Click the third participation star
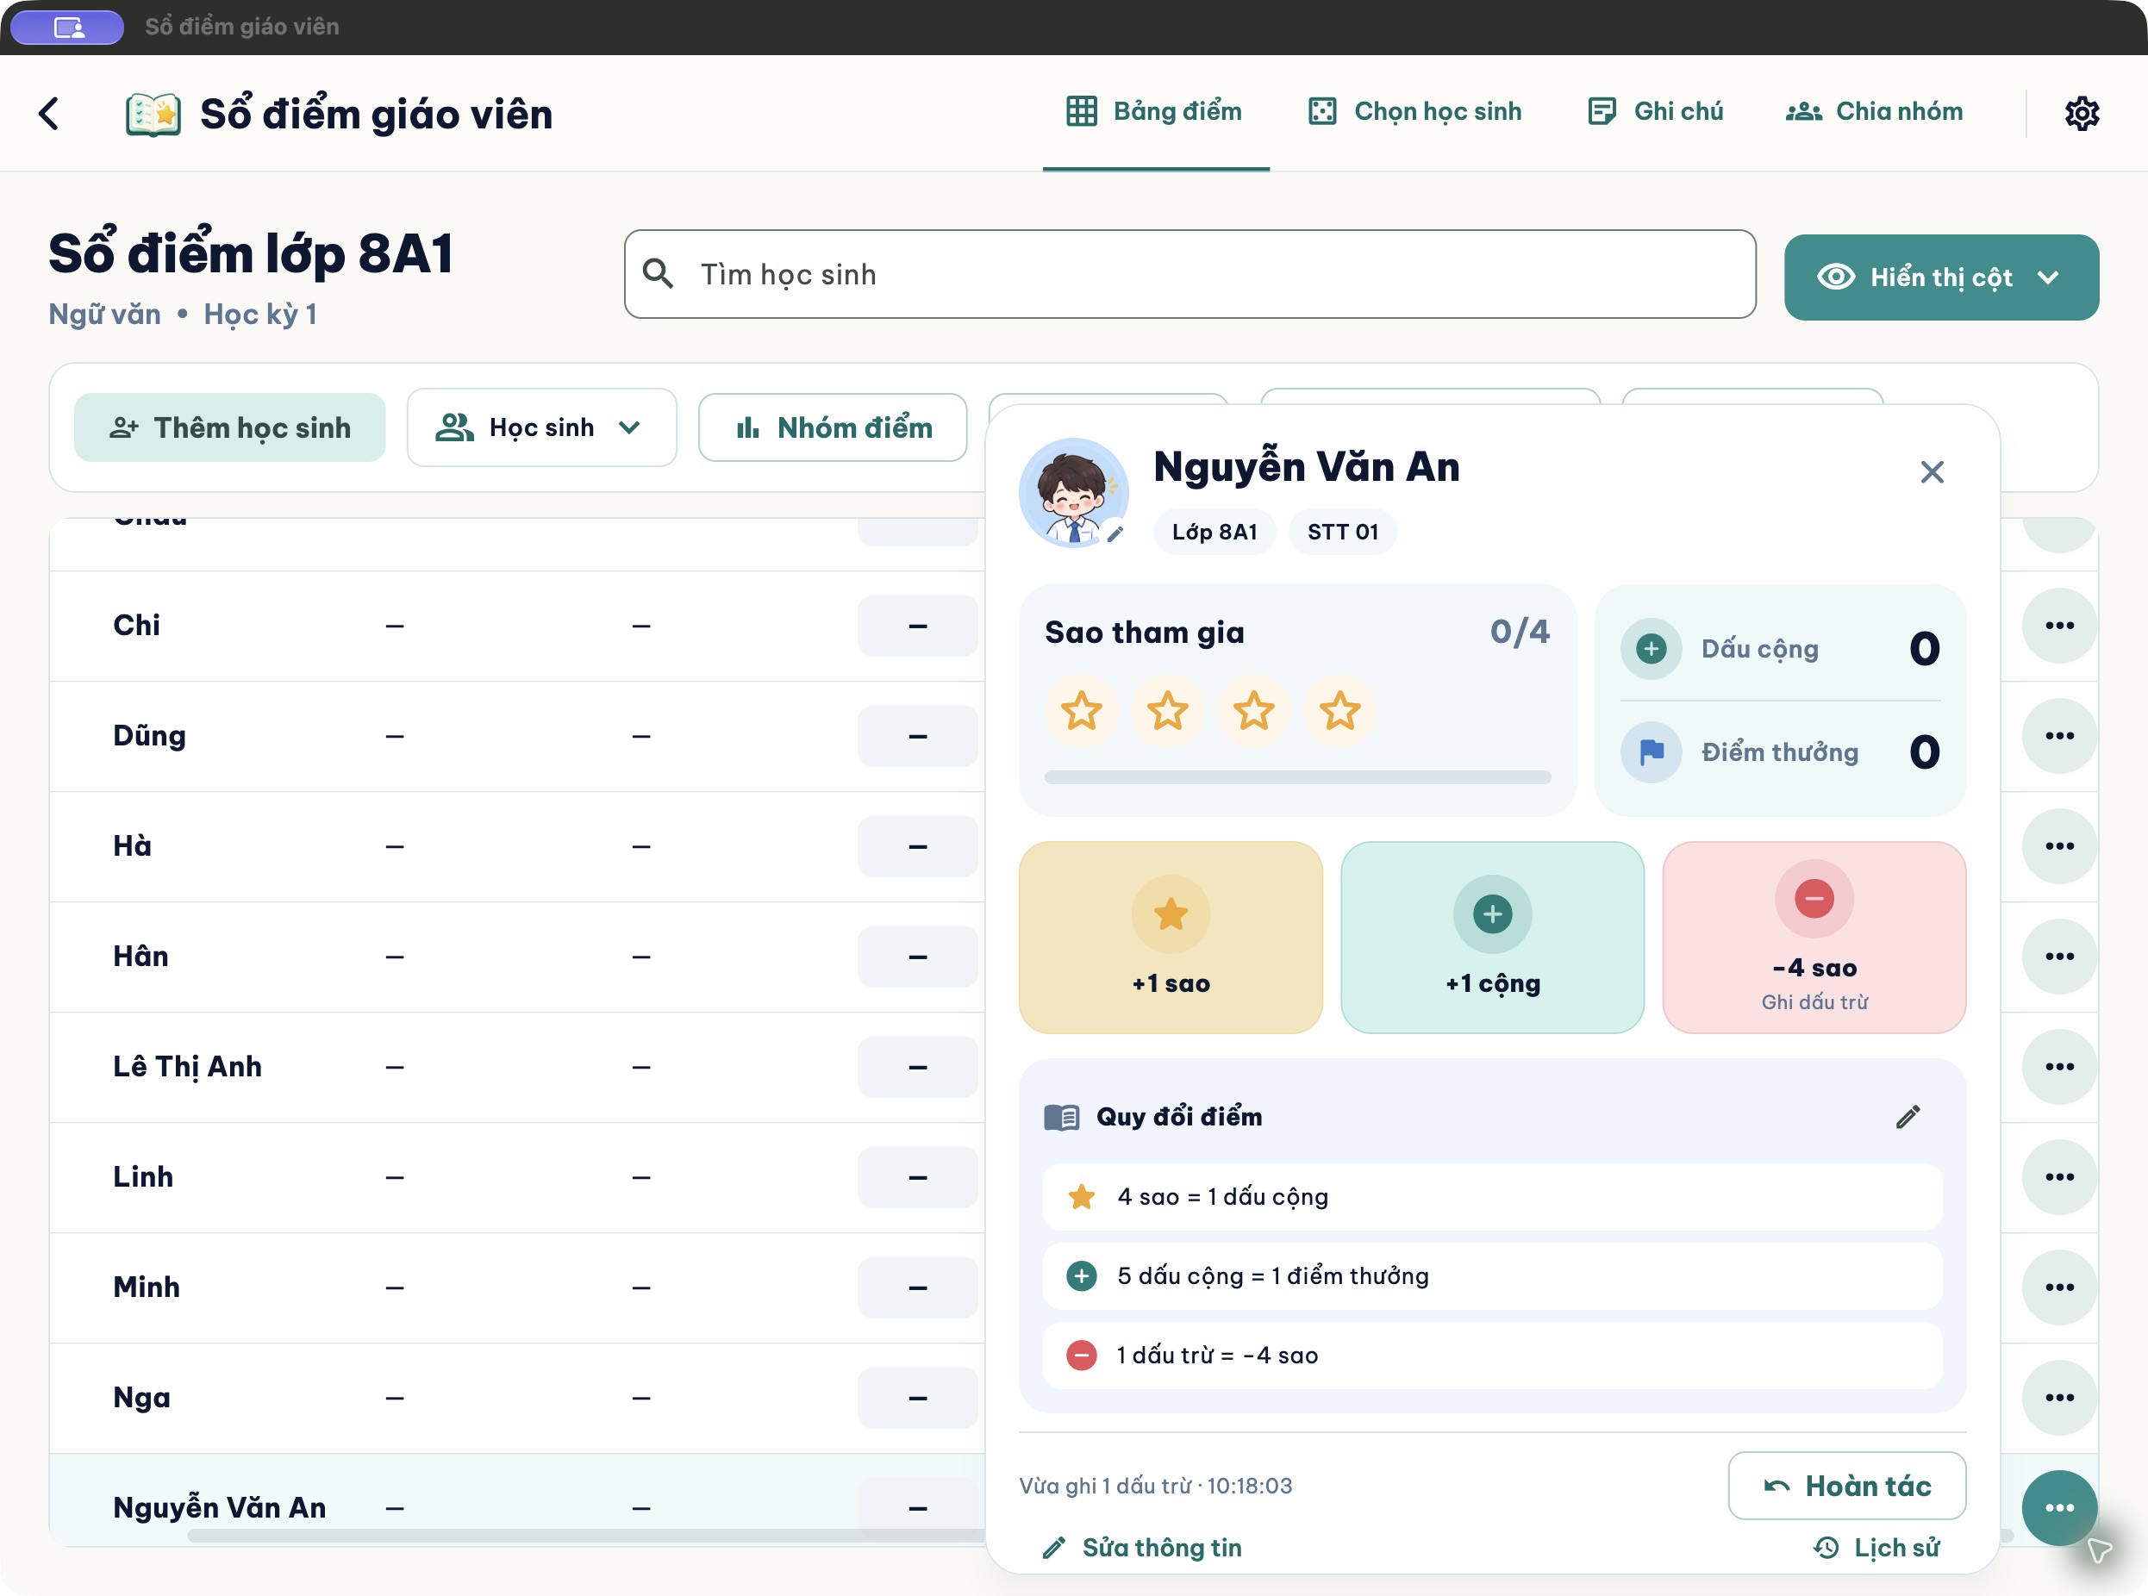Viewport: 2148px width, 1596px height. (1253, 711)
